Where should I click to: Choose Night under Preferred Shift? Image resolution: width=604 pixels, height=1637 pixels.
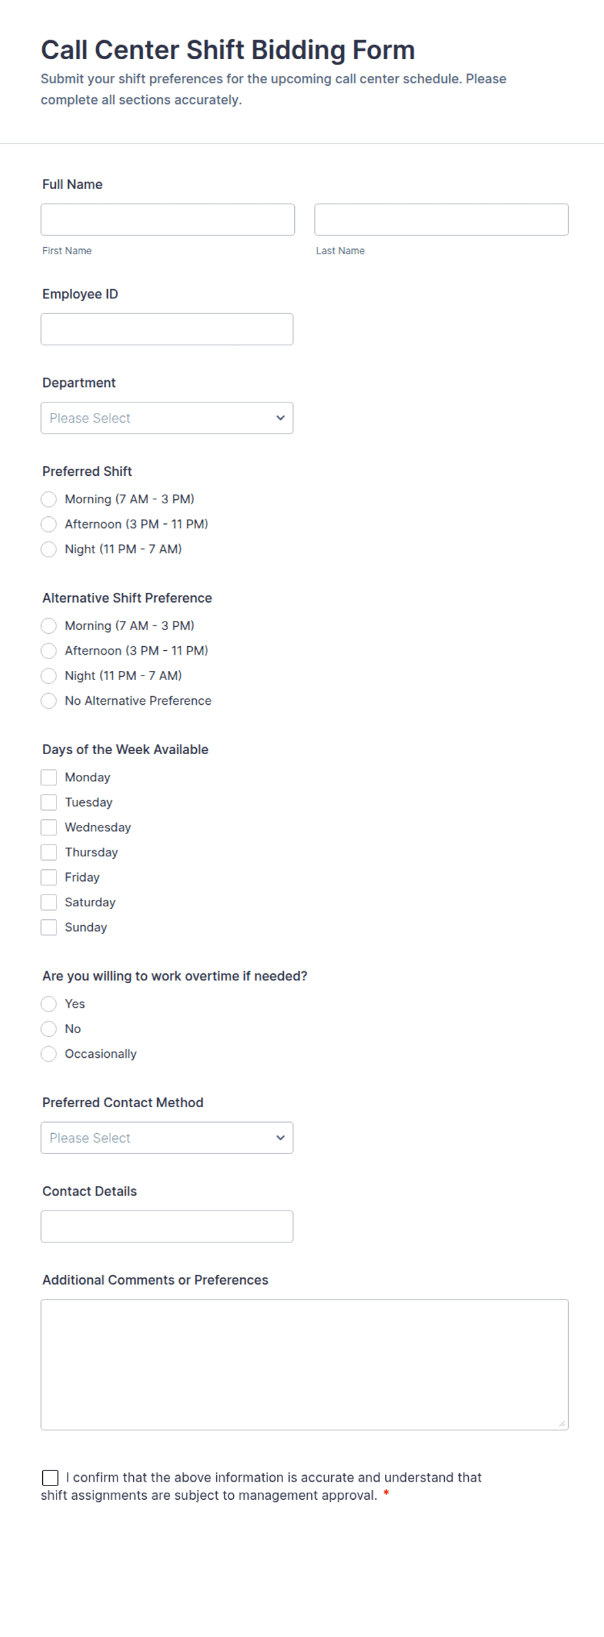(x=49, y=549)
